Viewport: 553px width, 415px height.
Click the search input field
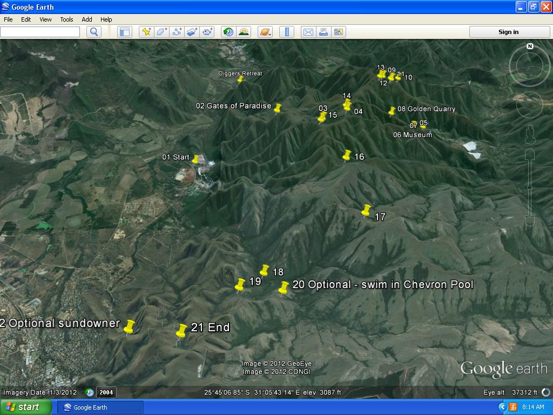point(39,32)
